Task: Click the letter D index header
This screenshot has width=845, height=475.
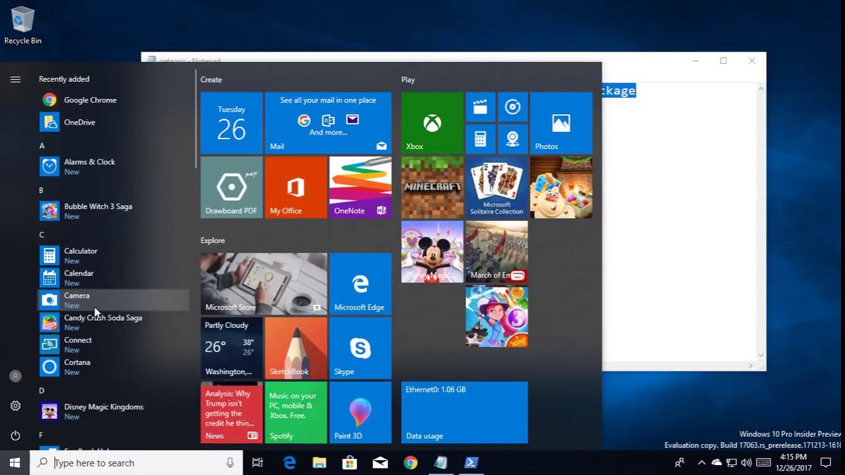Action: pos(42,391)
